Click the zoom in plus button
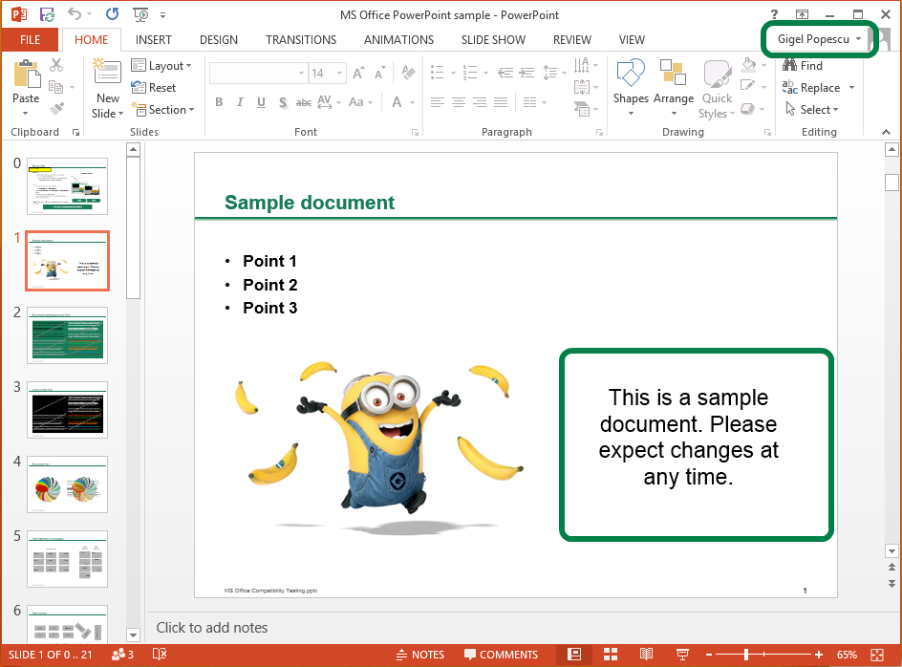Screen dimensions: 902x667 (x=819, y=655)
